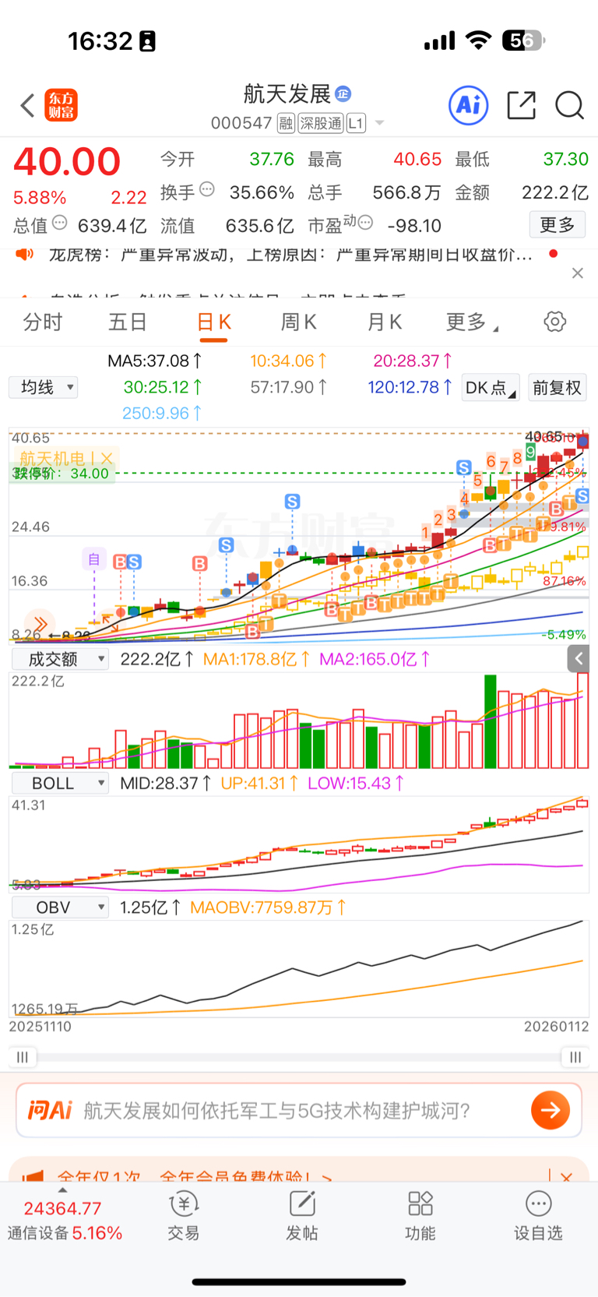Open the DK点 selector
This screenshot has height=1297, width=598.
(491, 388)
